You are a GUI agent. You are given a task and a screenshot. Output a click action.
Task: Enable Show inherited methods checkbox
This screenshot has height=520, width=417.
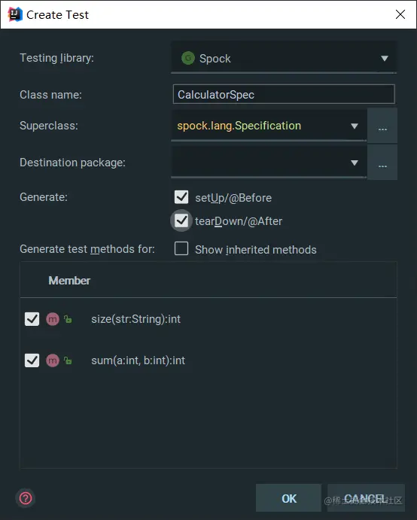click(x=181, y=249)
